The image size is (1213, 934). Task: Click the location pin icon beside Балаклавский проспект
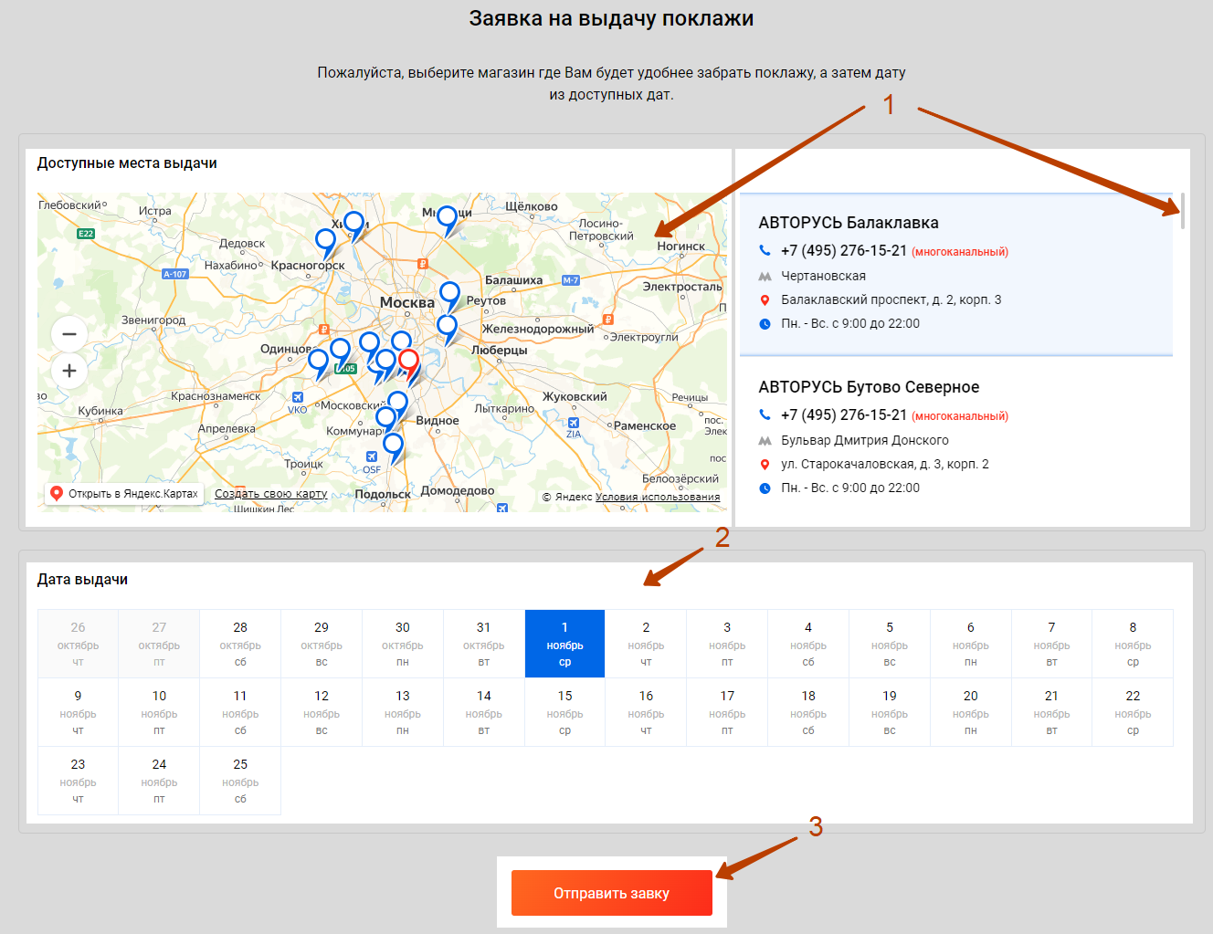coord(765,299)
